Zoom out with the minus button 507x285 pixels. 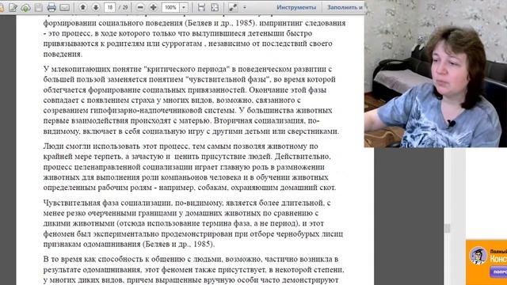(140, 7)
